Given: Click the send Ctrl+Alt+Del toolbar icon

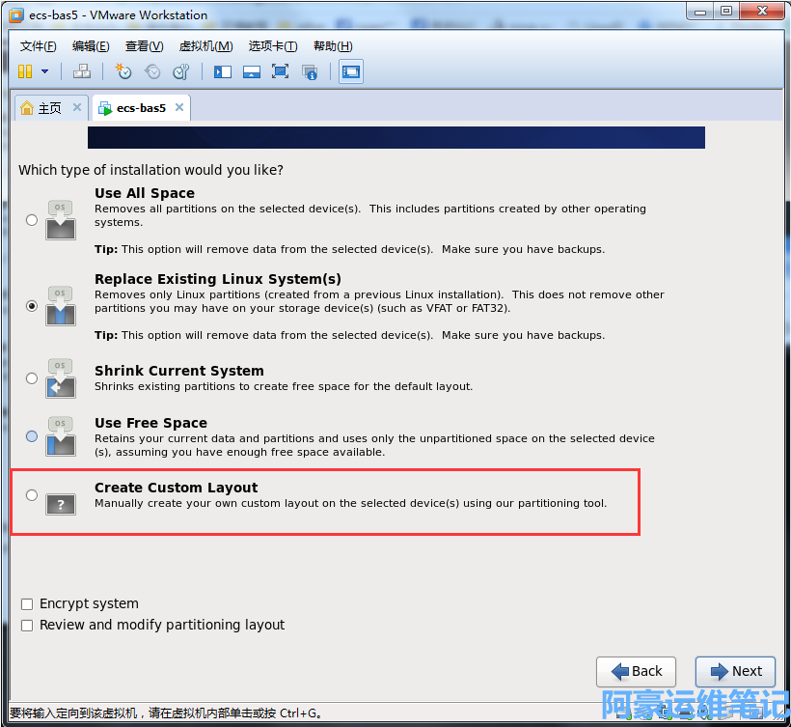Looking at the screenshot, I should [x=82, y=71].
